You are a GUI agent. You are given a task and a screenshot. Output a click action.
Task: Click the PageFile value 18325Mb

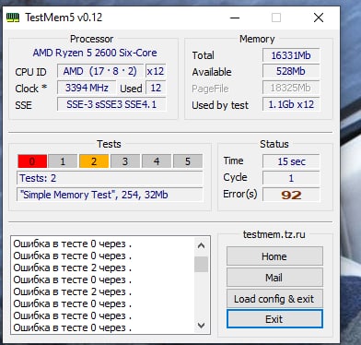(291, 88)
